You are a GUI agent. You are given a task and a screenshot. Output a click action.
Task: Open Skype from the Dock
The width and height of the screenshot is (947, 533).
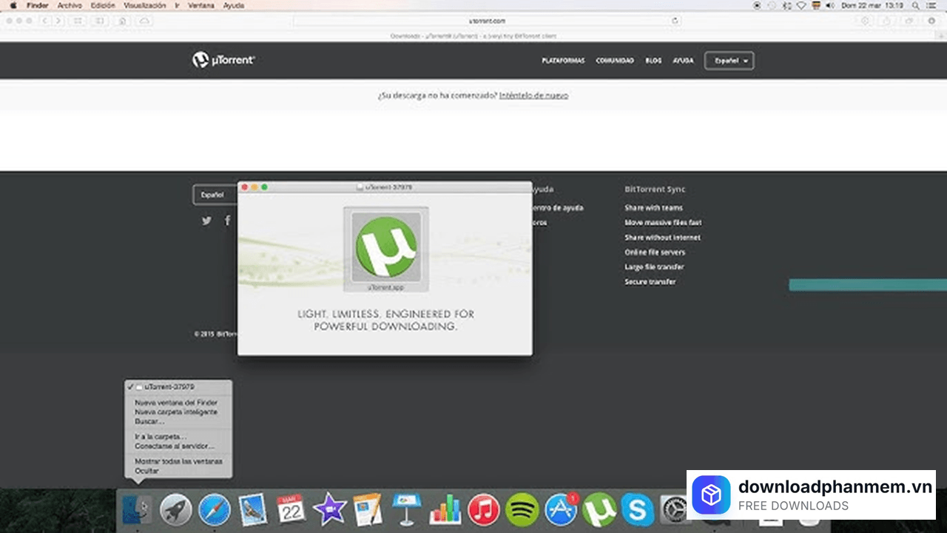[637, 509]
